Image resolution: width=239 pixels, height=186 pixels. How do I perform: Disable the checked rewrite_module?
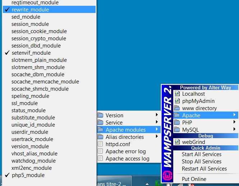point(49,9)
